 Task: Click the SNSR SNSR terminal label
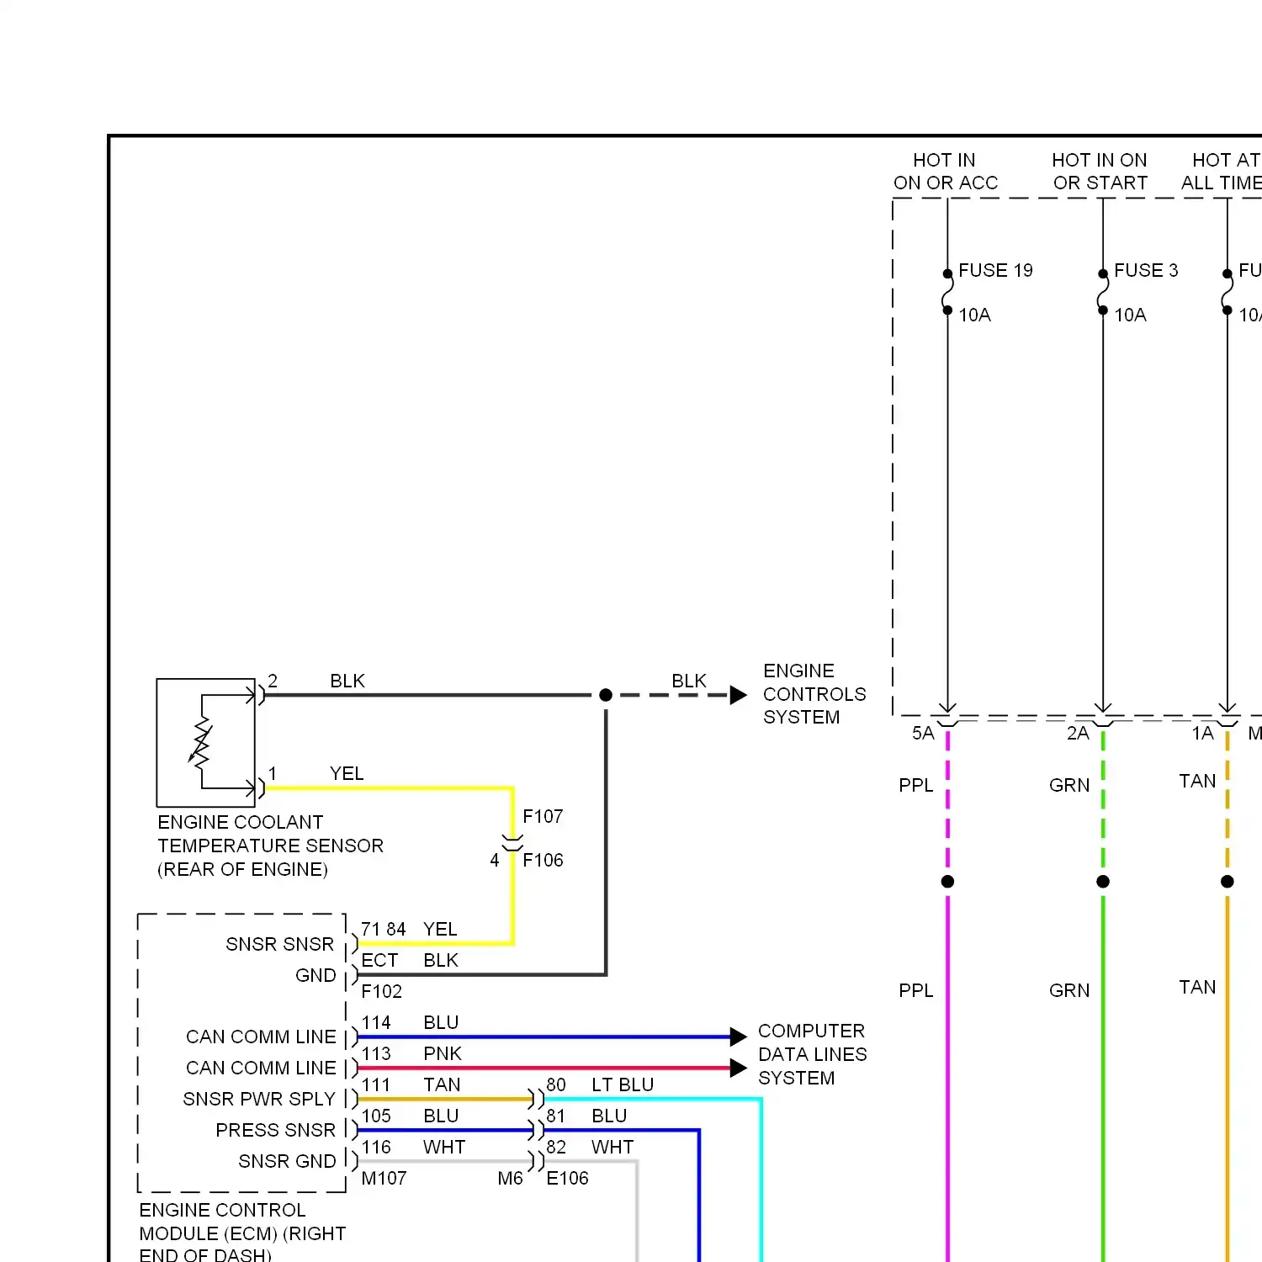coord(279,944)
